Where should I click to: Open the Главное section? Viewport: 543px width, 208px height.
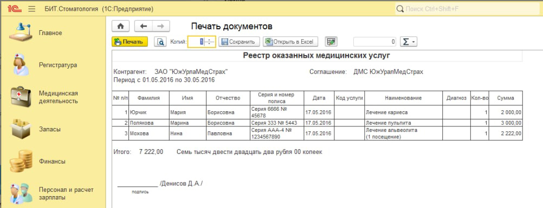tap(50, 33)
